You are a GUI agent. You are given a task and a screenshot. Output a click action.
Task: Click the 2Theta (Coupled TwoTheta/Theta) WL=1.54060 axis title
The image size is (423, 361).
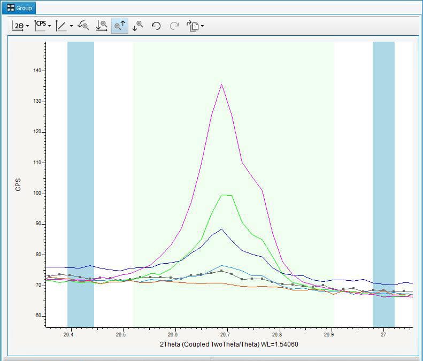[229, 344]
